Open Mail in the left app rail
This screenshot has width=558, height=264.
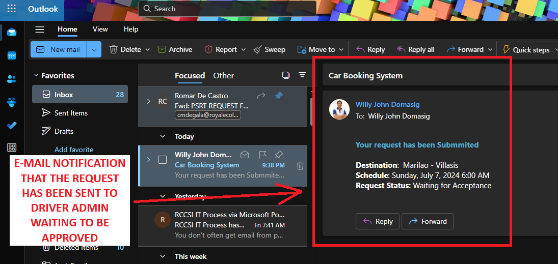(x=12, y=33)
